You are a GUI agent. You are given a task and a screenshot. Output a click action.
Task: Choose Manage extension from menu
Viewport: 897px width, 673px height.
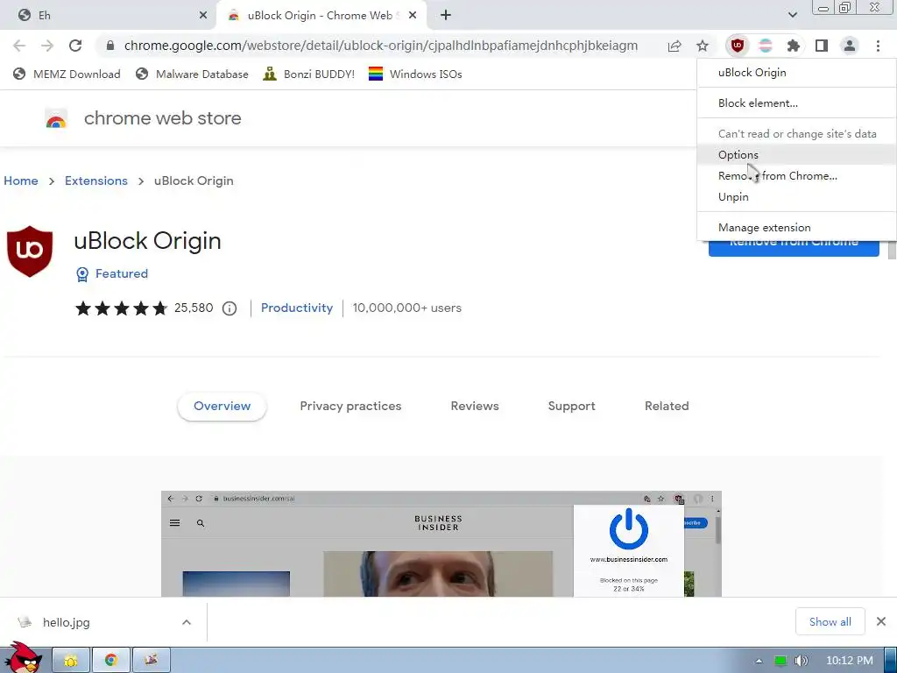pyautogui.click(x=796, y=228)
